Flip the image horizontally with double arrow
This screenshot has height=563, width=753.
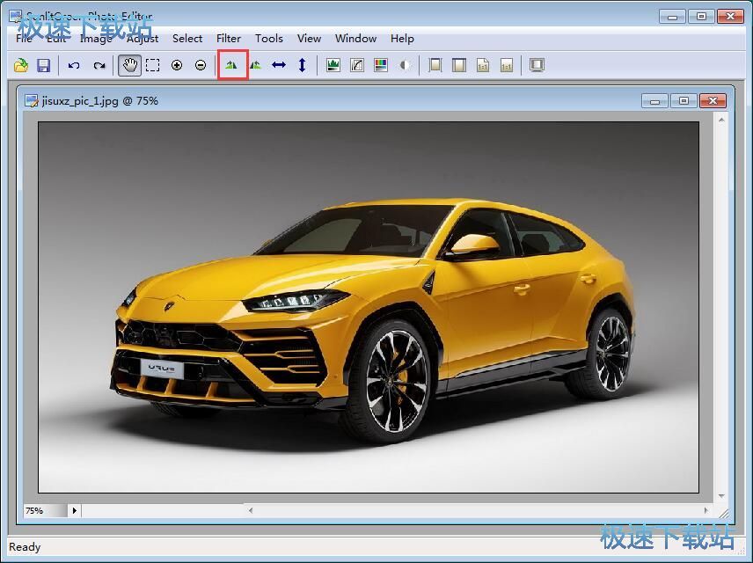[x=279, y=65]
